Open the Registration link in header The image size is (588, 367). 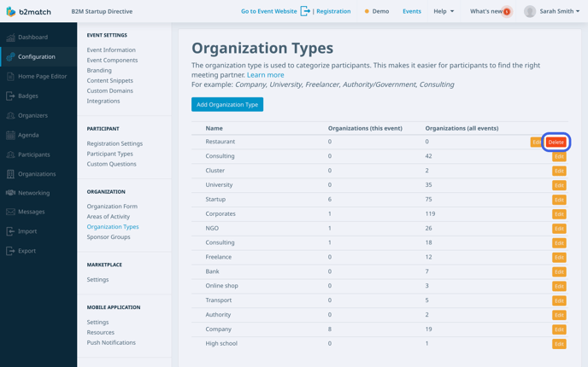point(333,11)
